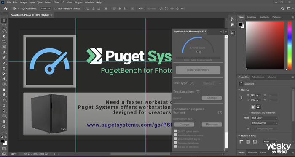Select the Eyedropper tool

(4, 52)
